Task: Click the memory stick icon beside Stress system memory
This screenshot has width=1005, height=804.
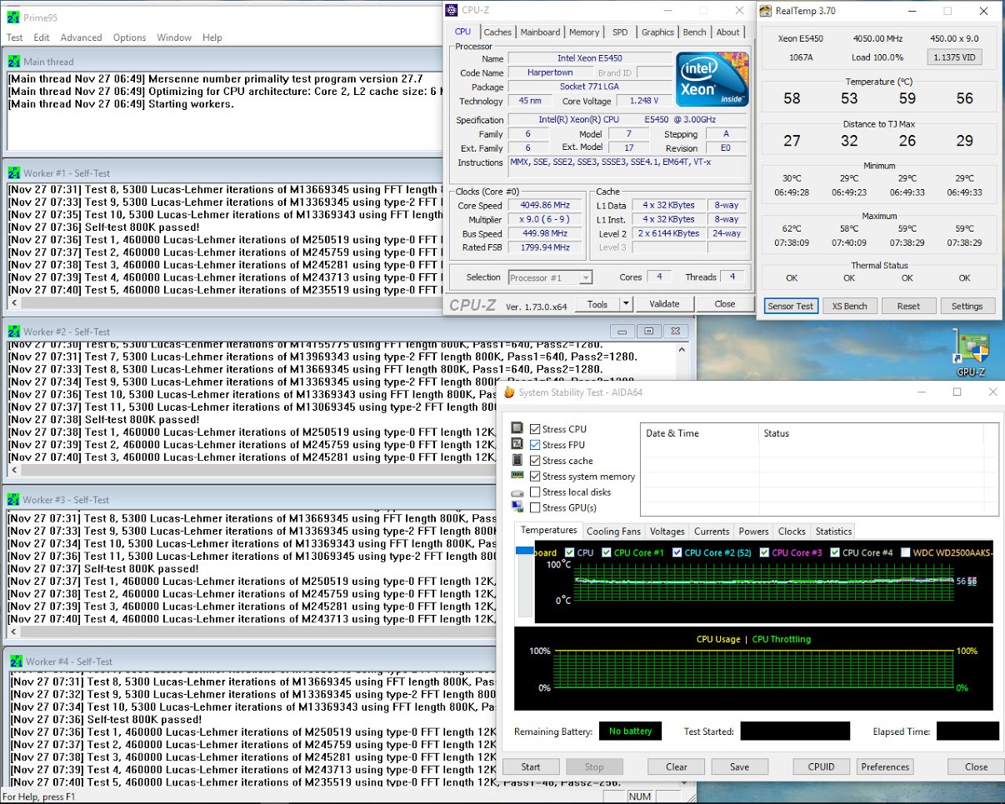Action: click(x=517, y=476)
